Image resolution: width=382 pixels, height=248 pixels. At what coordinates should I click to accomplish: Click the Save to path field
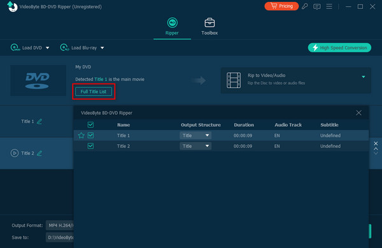[60, 237]
